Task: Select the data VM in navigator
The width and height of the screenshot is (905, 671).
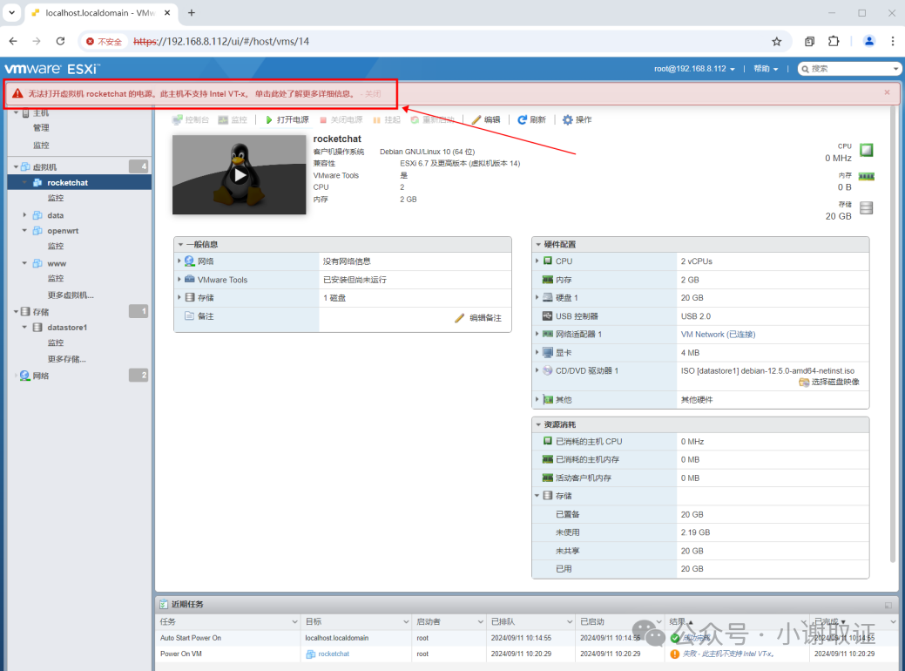Action: 56,215
